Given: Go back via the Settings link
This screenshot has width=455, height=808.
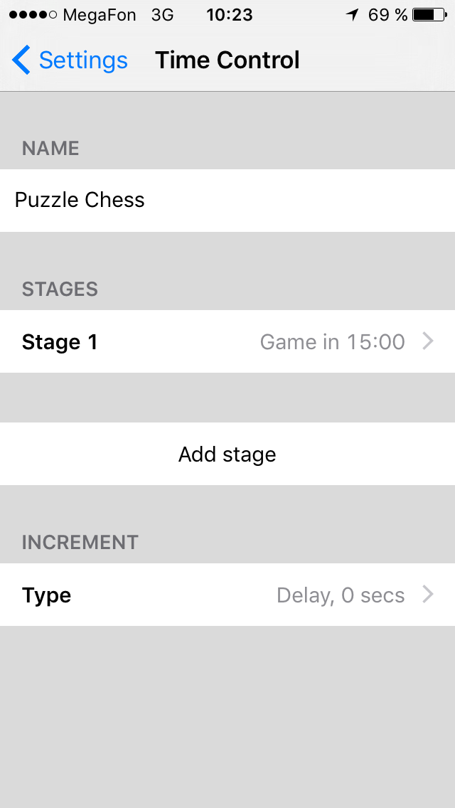Looking at the screenshot, I should pos(82,60).
